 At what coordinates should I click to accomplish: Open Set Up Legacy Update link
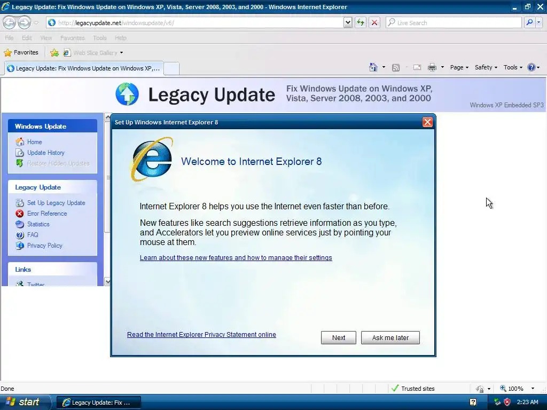(56, 203)
